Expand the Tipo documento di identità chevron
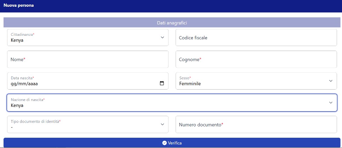Screen dimensions: 342x148 [x=162, y=124]
